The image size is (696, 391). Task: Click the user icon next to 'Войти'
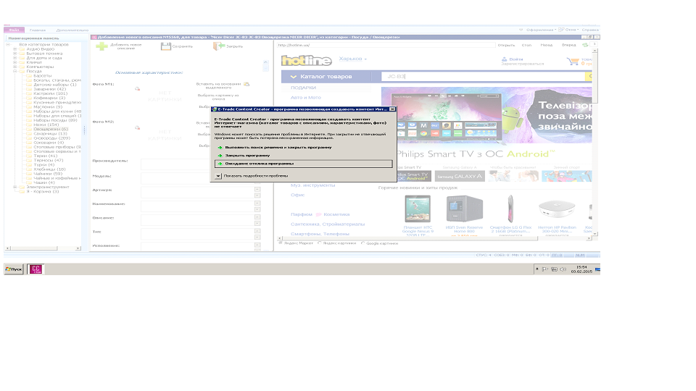[x=505, y=59]
